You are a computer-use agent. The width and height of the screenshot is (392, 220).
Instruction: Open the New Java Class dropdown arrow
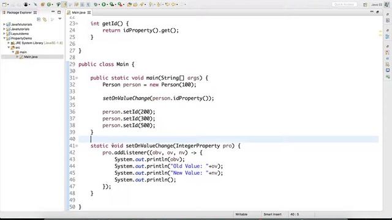[53, 4]
